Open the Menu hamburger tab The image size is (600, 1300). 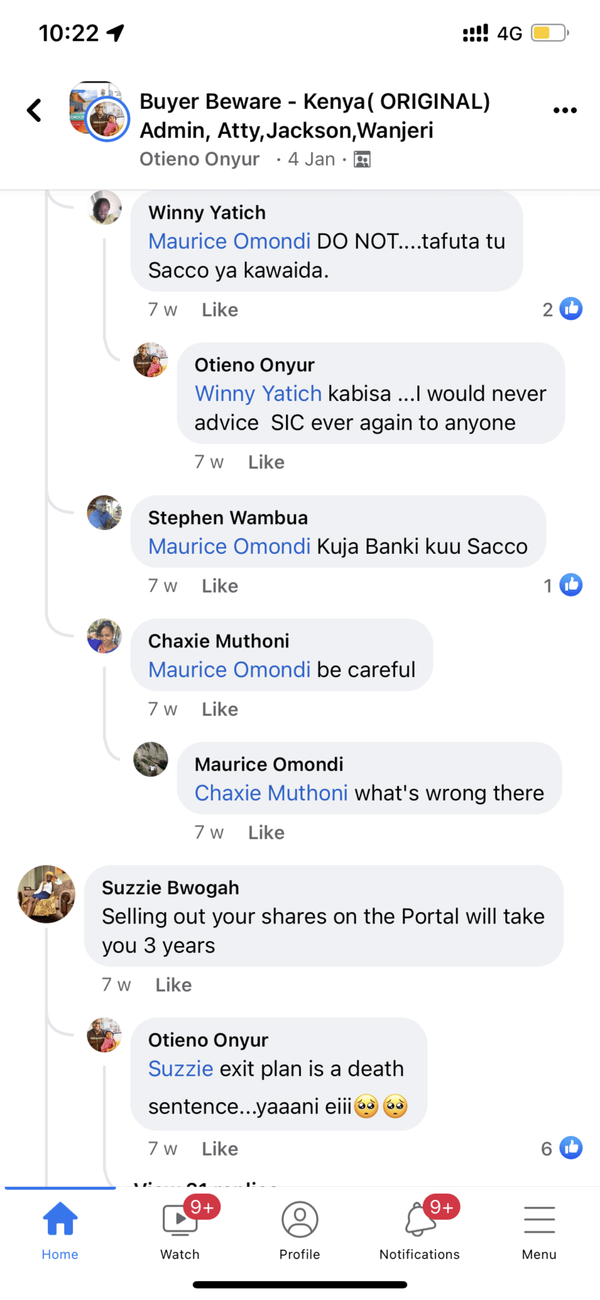(539, 1219)
